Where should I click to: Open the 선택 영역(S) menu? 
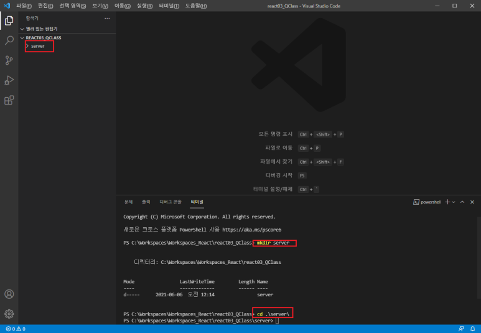pos(73,6)
